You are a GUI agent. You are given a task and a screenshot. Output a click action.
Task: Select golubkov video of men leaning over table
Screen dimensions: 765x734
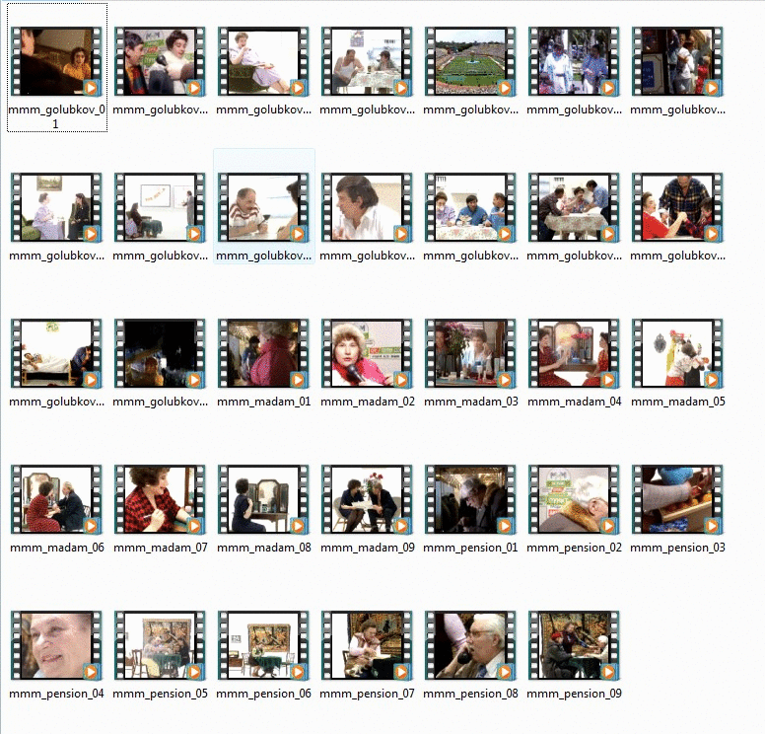click(x=574, y=207)
